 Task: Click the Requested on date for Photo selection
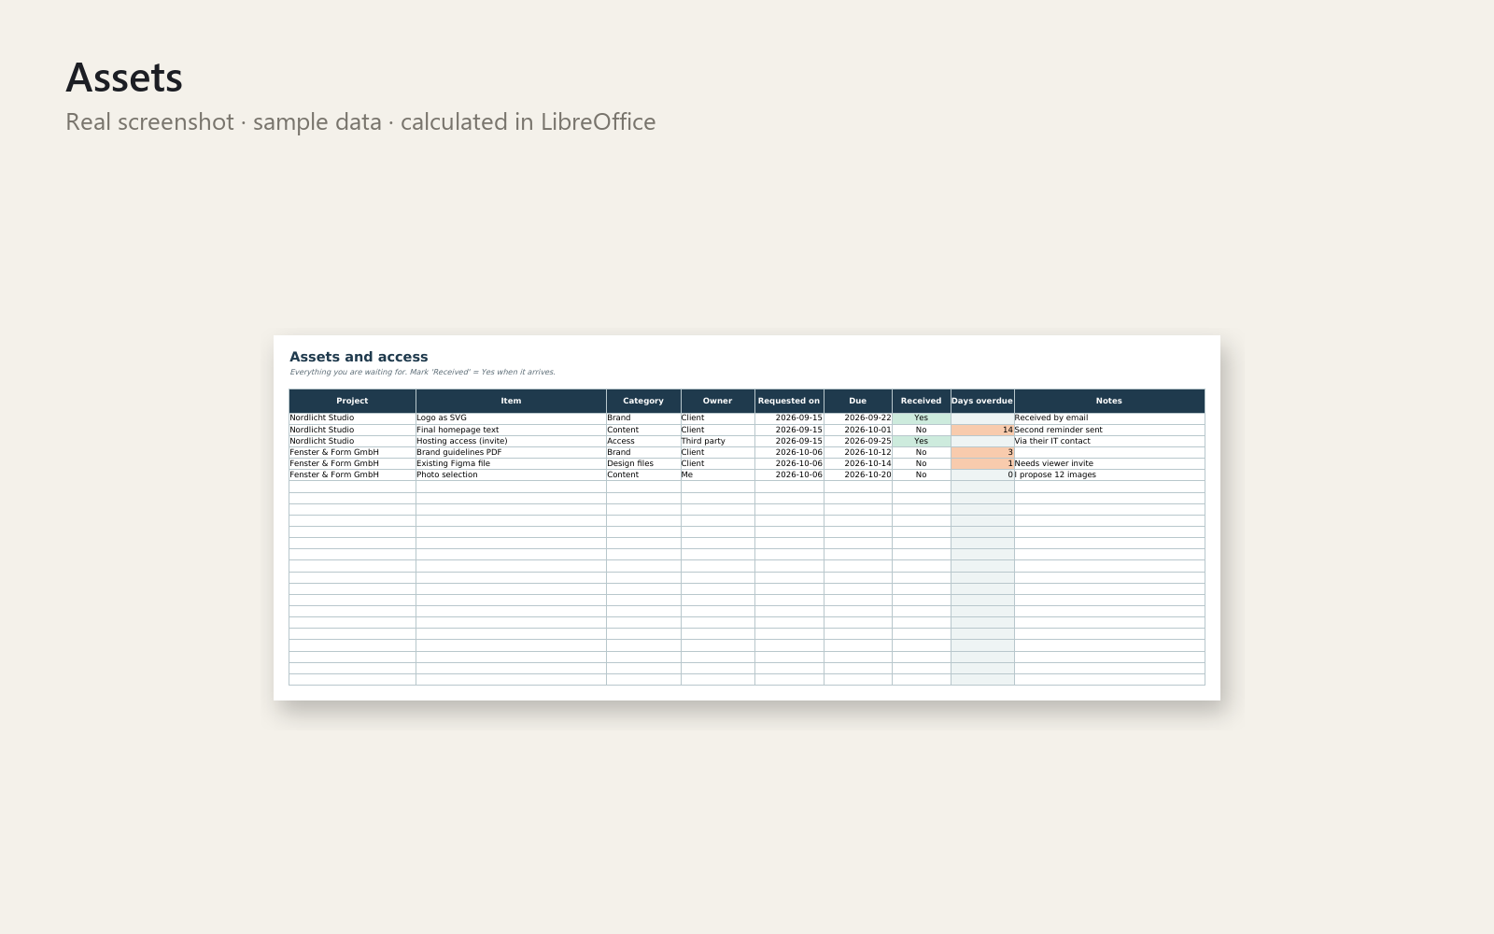(789, 474)
